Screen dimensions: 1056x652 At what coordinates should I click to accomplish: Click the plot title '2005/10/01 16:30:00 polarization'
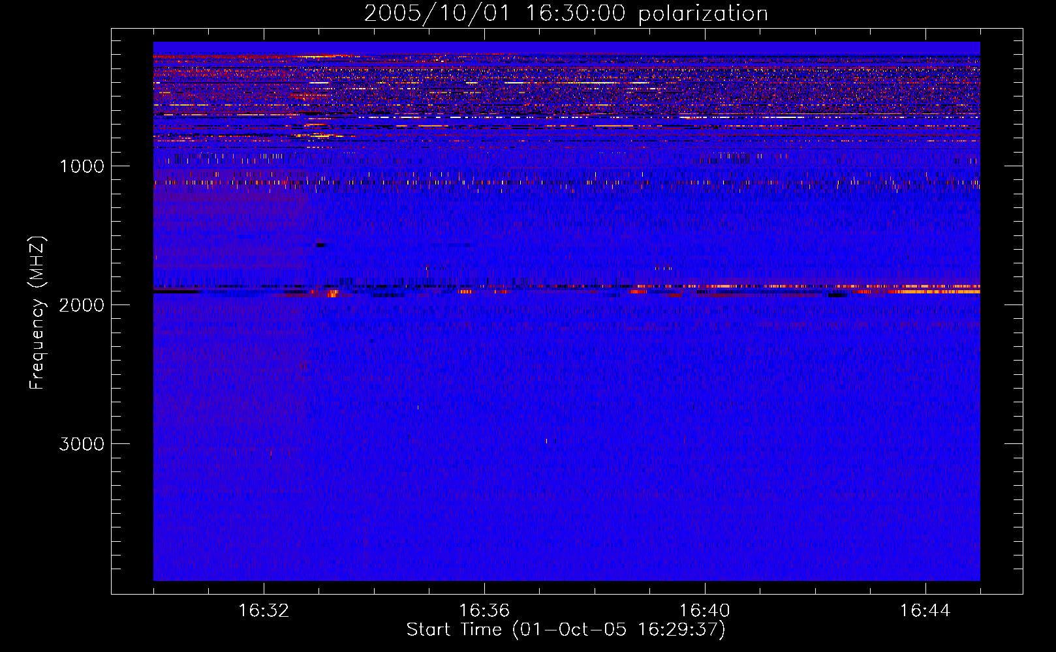coord(566,14)
